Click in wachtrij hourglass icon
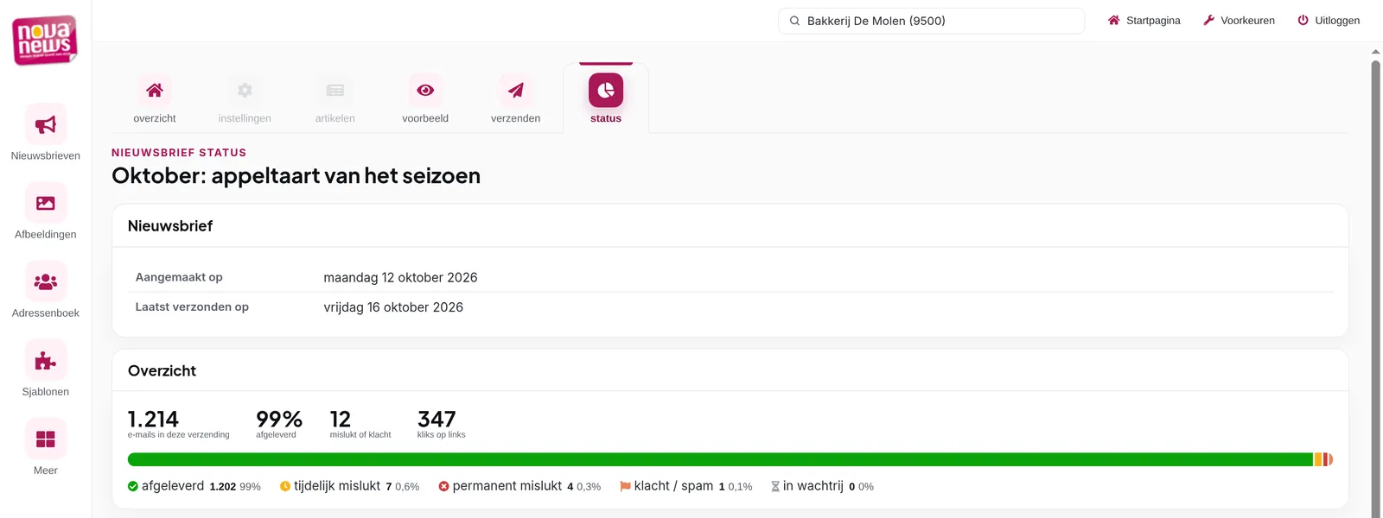This screenshot has height=518, width=1383. [x=775, y=486]
